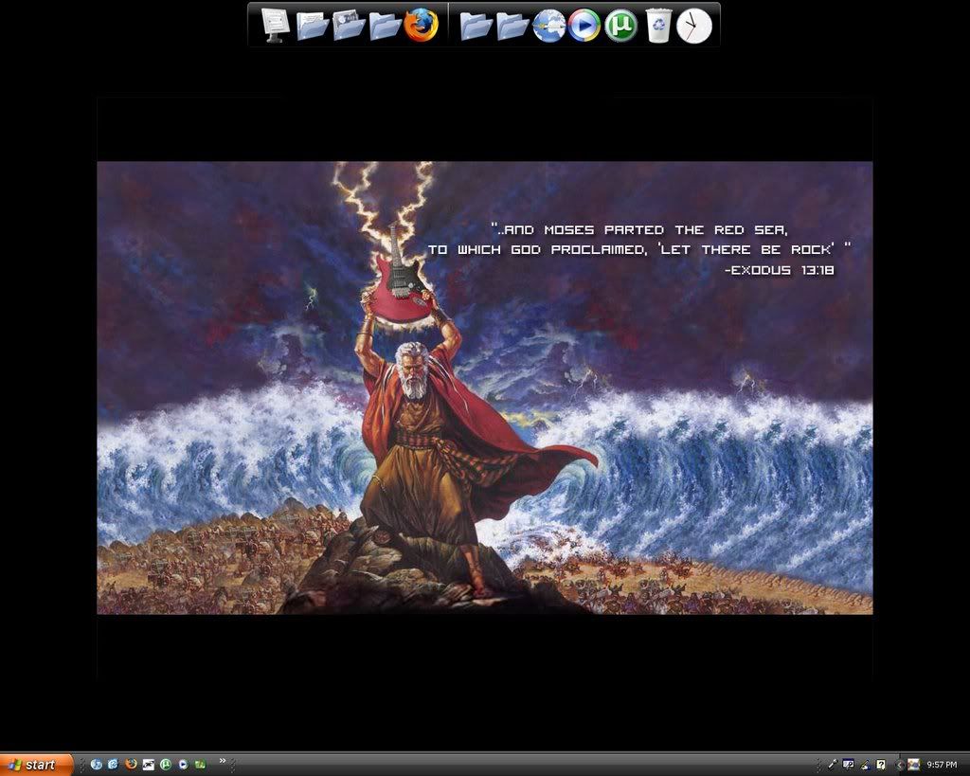The image size is (970, 776).
Task: Show hidden system tray icons
Action: tap(900, 765)
